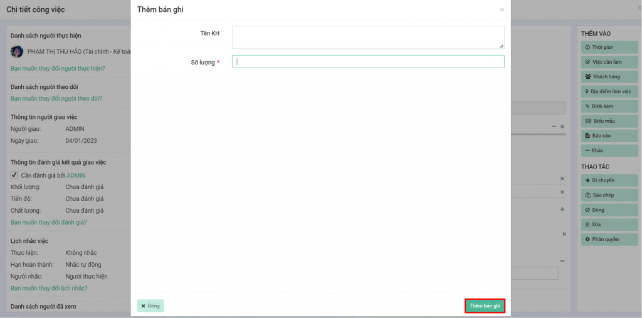
Task: Click the 'Thời gian' clock icon button
Action: click(x=609, y=47)
